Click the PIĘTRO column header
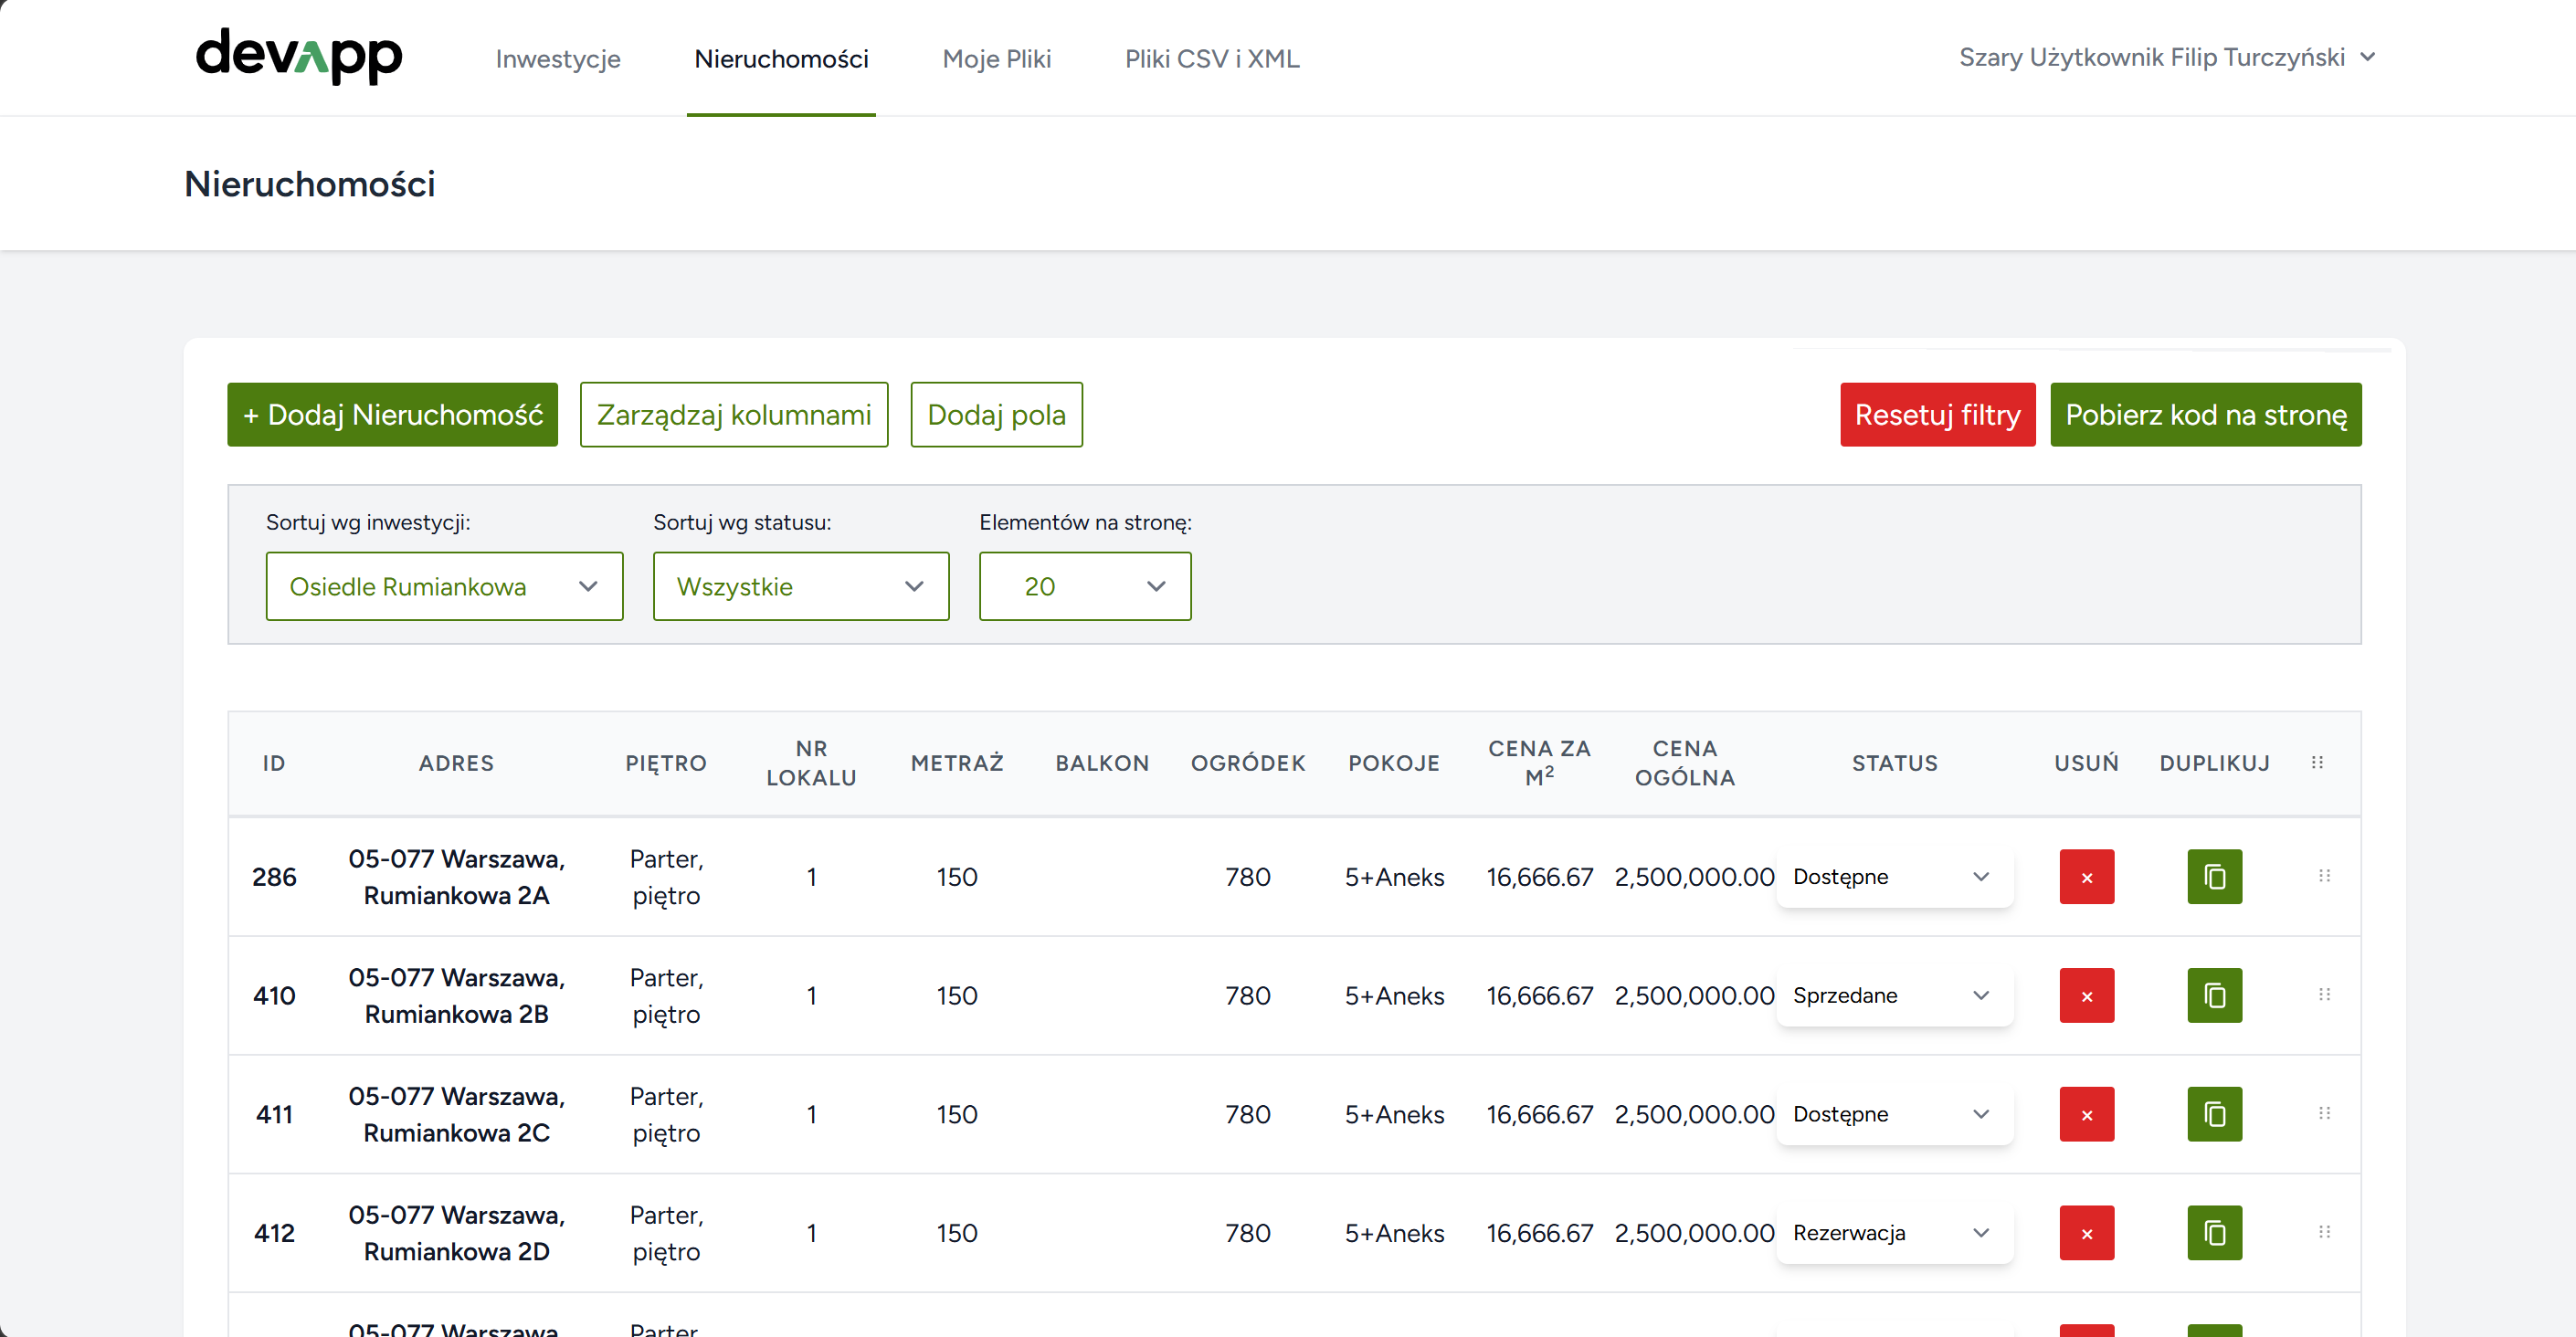Screen dimensions: 2576x1337 point(666,763)
